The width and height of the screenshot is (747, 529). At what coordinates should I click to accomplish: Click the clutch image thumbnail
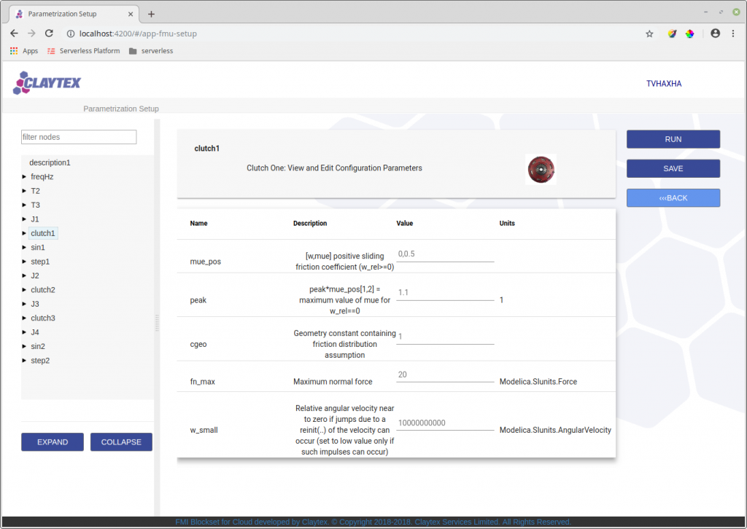pyautogui.click(x=541, y=169)
